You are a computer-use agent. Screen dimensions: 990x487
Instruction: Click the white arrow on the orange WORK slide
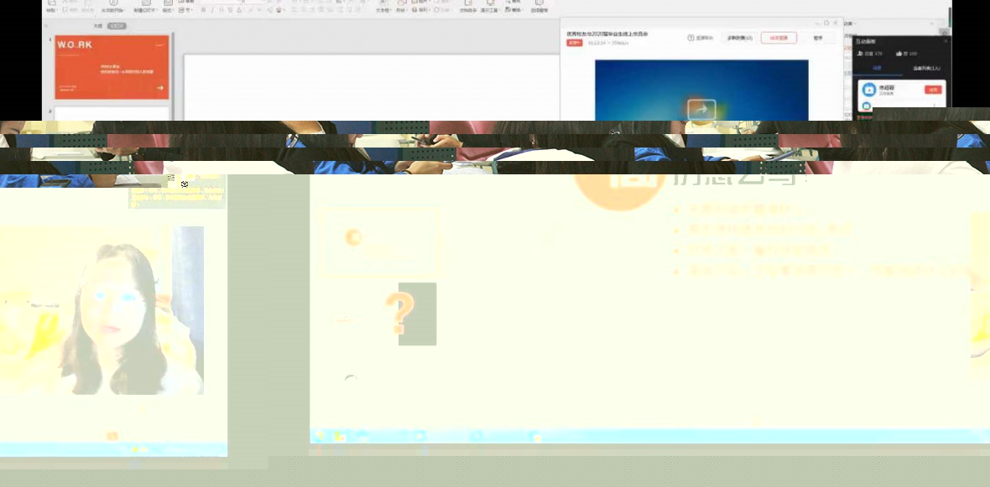pyautogui.click(x=159, y=88)
